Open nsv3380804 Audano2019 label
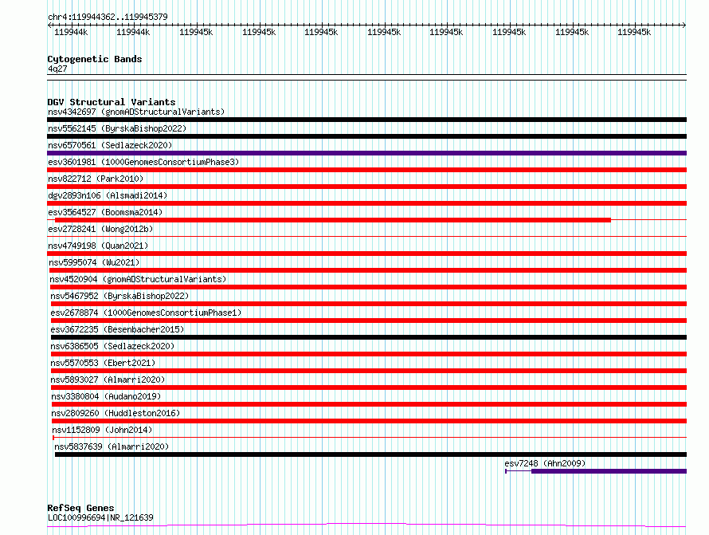The image size is (709, 535). coord(106,396)
